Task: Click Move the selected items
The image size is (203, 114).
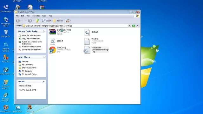Action: pos(31,35)
